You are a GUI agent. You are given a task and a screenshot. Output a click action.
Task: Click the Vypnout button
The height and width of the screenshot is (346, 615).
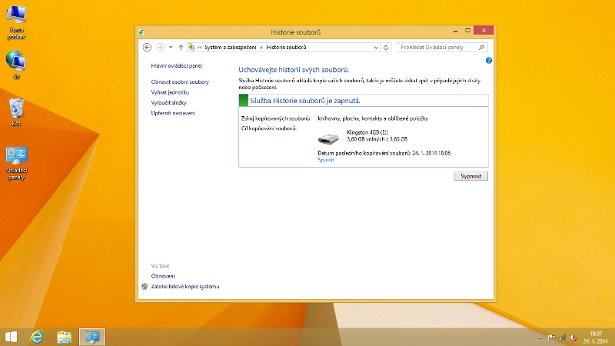tap(470, 176)
